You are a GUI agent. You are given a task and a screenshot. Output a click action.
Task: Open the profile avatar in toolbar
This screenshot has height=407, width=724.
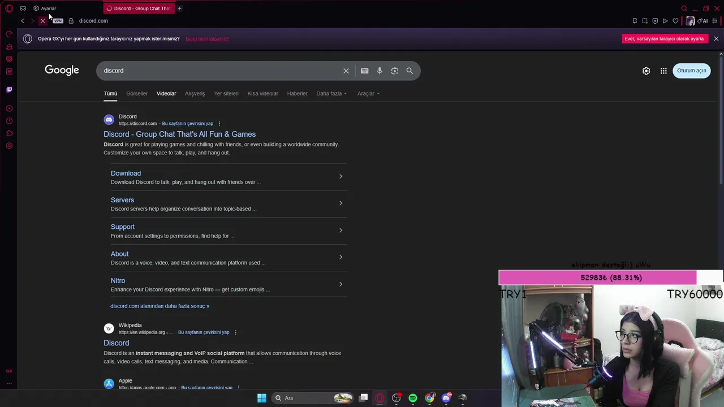coord(690,21)
